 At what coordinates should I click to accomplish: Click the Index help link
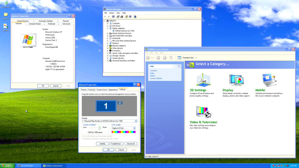coord(152,73)
